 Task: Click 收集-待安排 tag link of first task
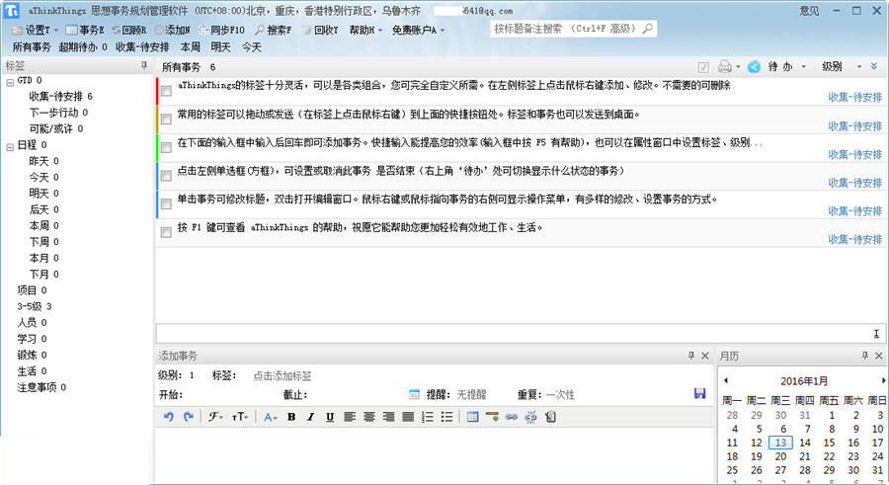coord(855,97)
